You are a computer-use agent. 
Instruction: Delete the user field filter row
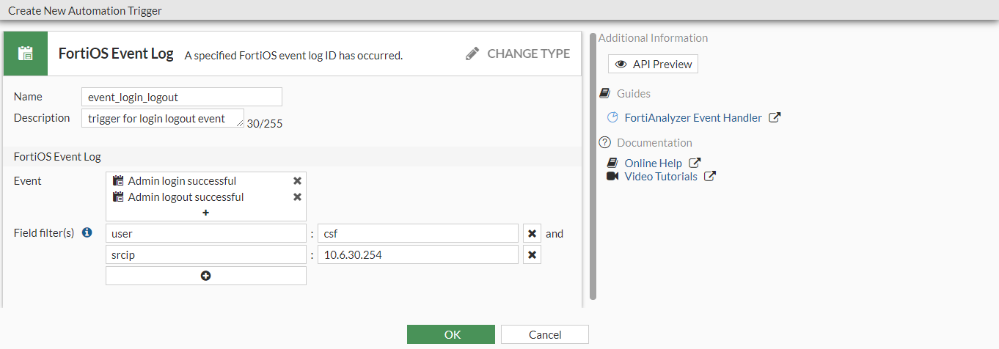tap(533, 234)
